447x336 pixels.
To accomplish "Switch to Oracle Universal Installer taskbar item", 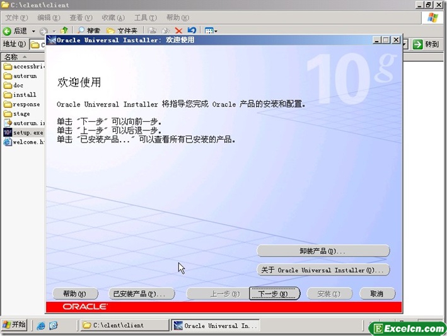I will coord(215,325).
